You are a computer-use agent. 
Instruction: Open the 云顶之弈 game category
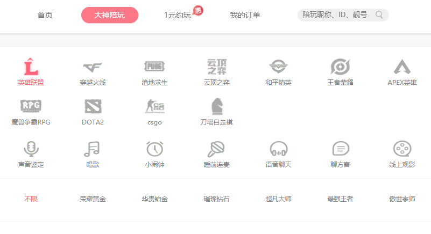click(216, 67)
